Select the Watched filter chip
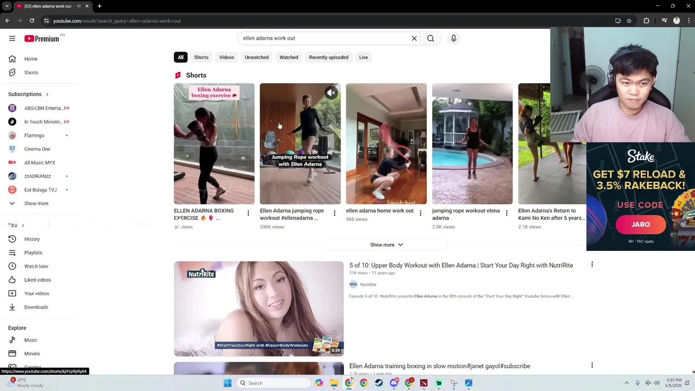This screenshot has height=391, width=695. click(x=289, y=57)
